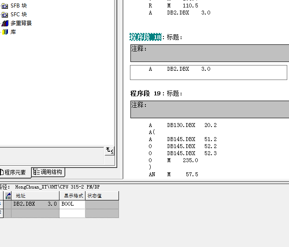289x247 pixels.
Task: Click the A DB145.DBX 51.2 instruction
Action: point(183,139)
